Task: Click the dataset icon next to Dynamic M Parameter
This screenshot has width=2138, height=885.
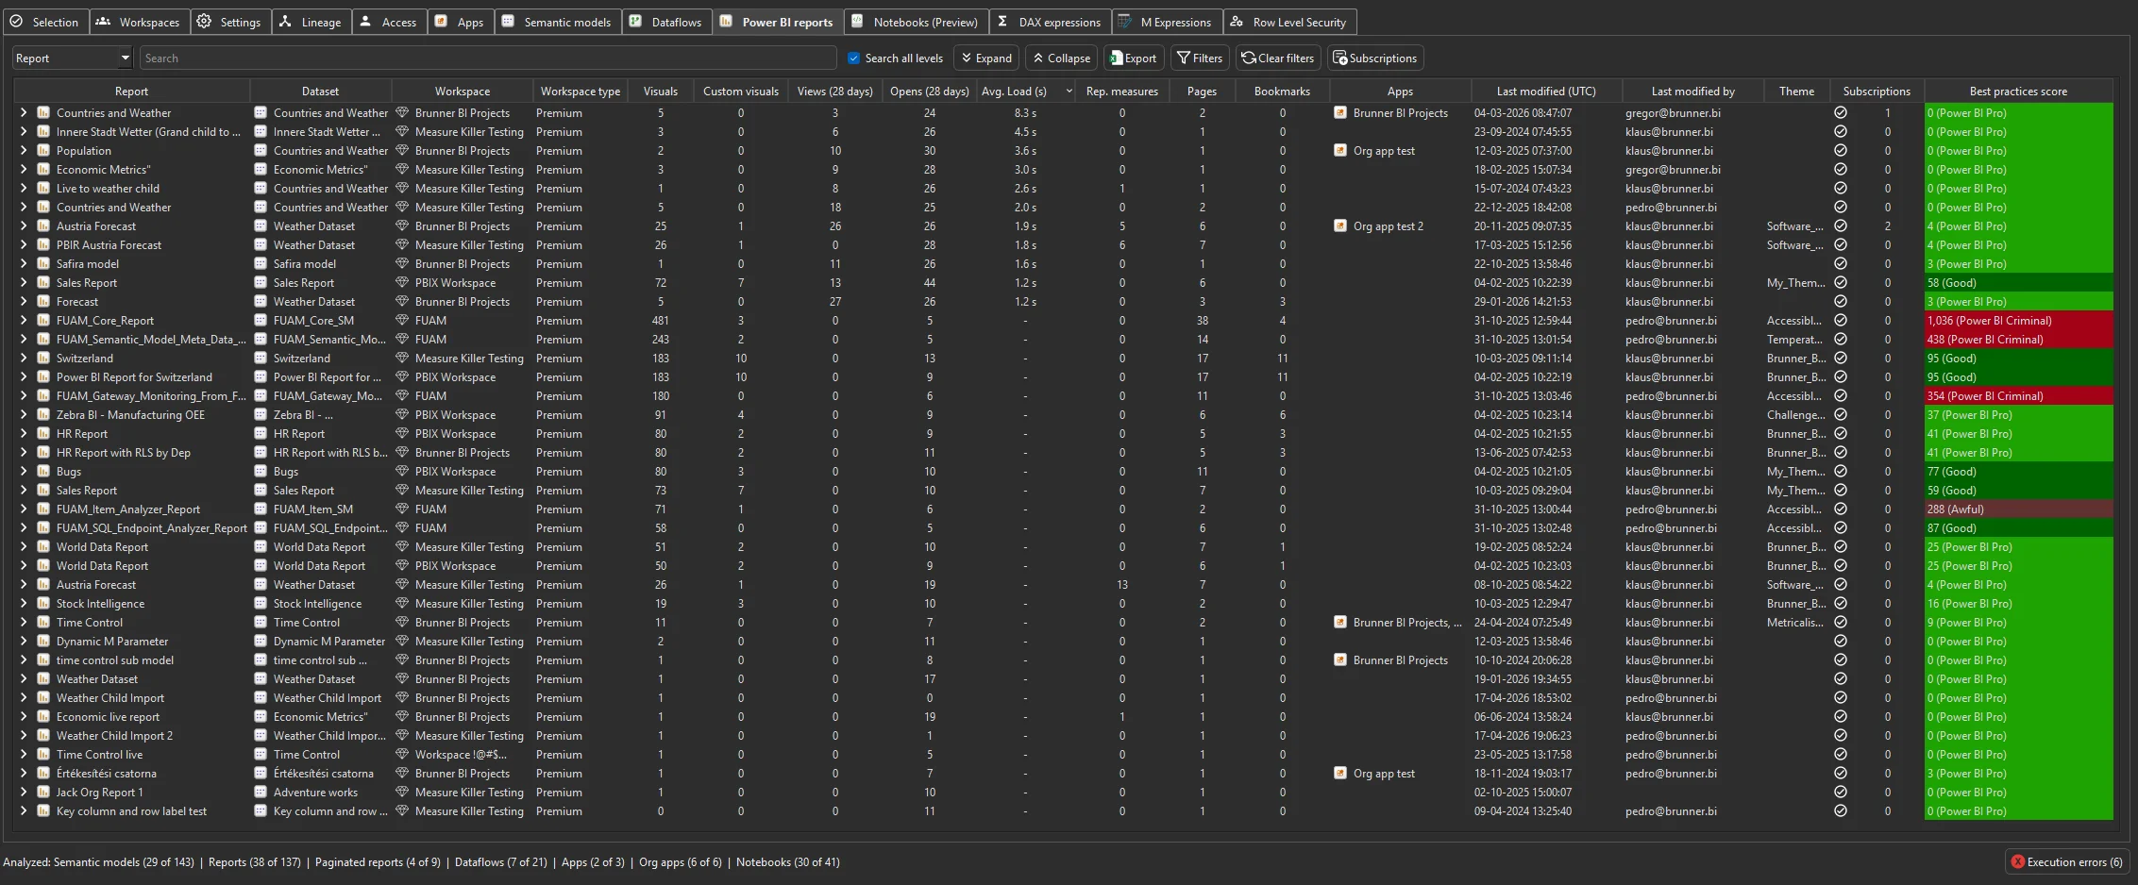Action: 261,642
